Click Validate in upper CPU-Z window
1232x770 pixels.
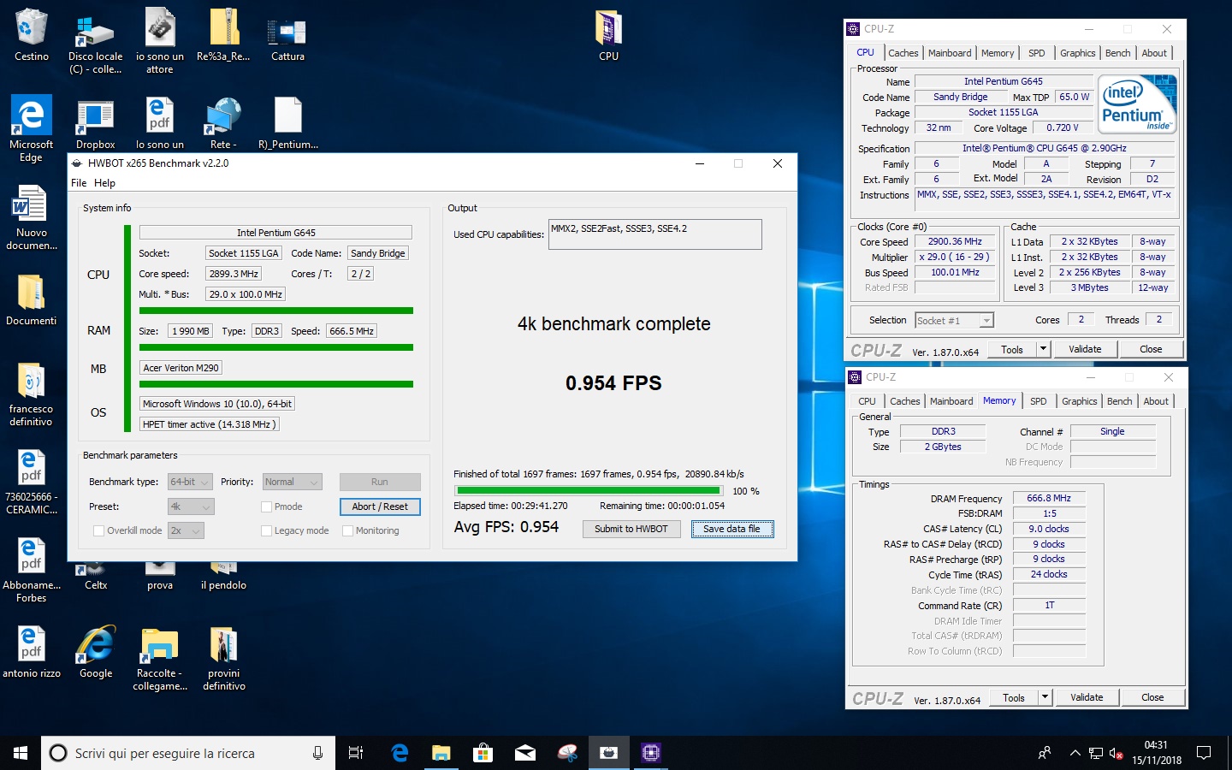(x=1085, y=349)
